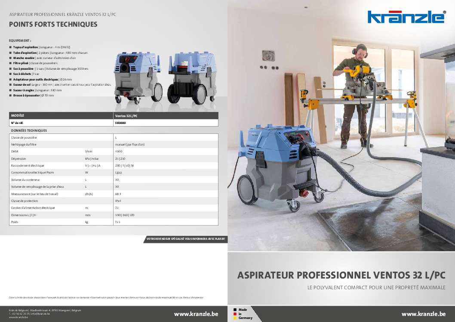
Task: Click the power value 1200
Action: click(118, 173)
